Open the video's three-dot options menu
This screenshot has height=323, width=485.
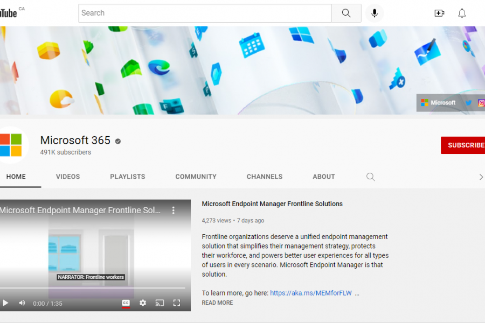(x=174, y=210)
